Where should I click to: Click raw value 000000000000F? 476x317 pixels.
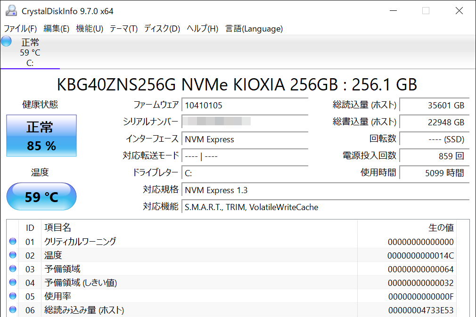(421, 296)
